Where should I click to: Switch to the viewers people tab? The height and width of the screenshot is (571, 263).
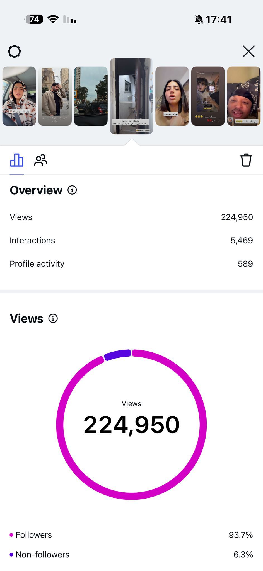pos(41,160)
